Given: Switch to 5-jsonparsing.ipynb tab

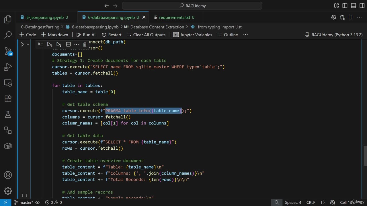Looking at the screenshot, I should [44, 17].
